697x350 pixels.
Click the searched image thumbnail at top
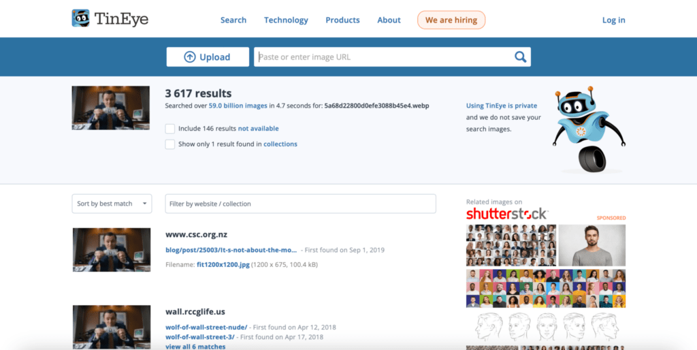pos(111,108)
